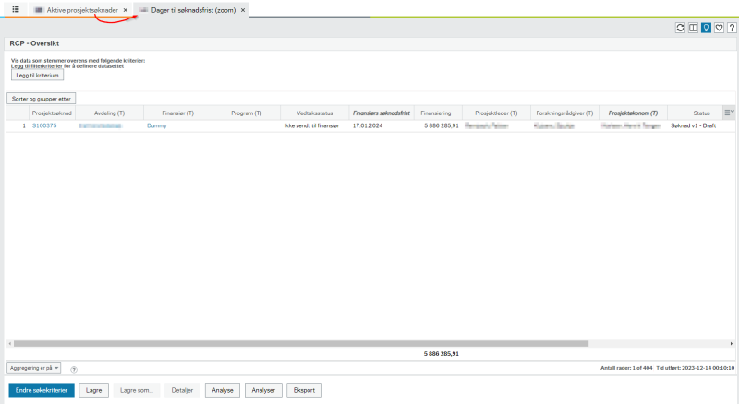This screenshot has height=404, width=739.
Task: Sort by the Forskningsrådgiver (T) column header
Action: click(564, 113)
